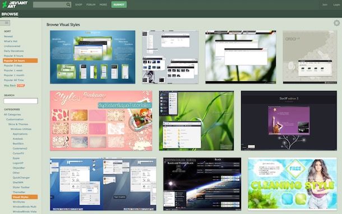Open the beige 'area' map theme thumbnail
The height and width of the screenshot is (214, 342).
coord(310,57)
